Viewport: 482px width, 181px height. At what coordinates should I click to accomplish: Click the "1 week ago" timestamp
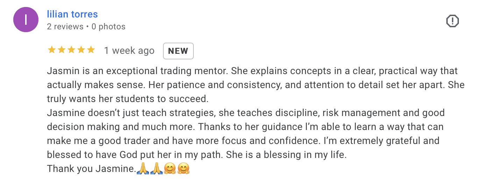click(x=129, y=51)
